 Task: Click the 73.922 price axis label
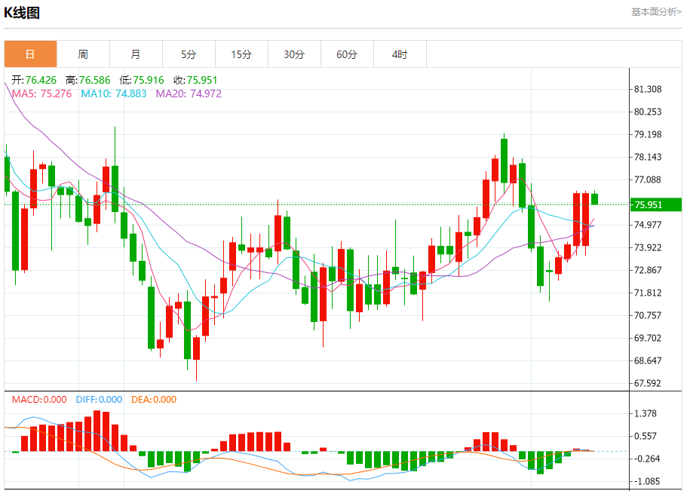648,247
